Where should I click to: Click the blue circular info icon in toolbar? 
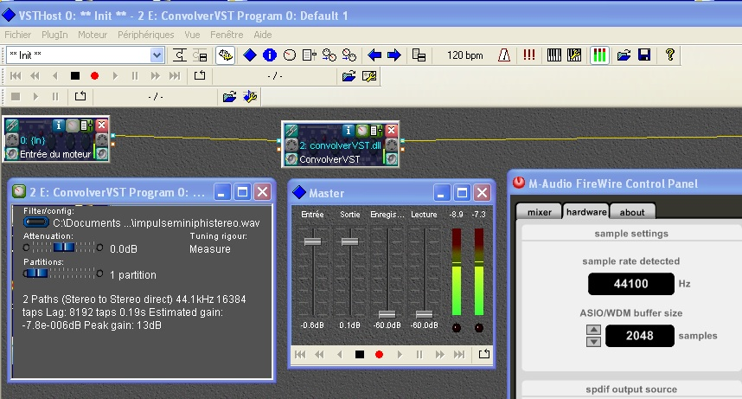[x=269, y=55]
